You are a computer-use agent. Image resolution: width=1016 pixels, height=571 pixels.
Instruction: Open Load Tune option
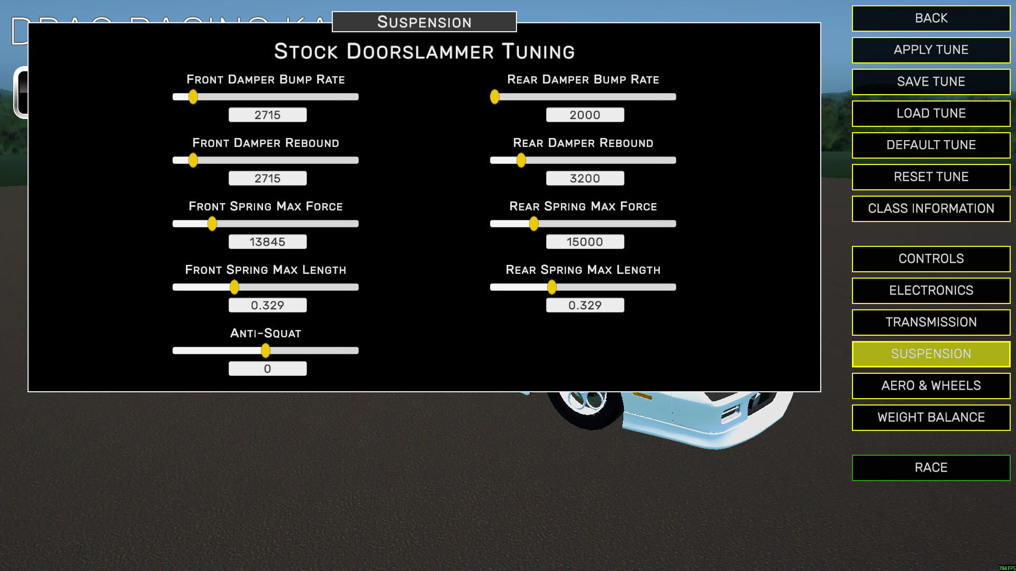(x=931, y=114)
